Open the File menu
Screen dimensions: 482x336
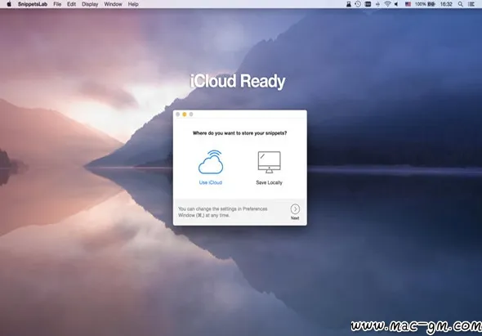tap(57, 4)
